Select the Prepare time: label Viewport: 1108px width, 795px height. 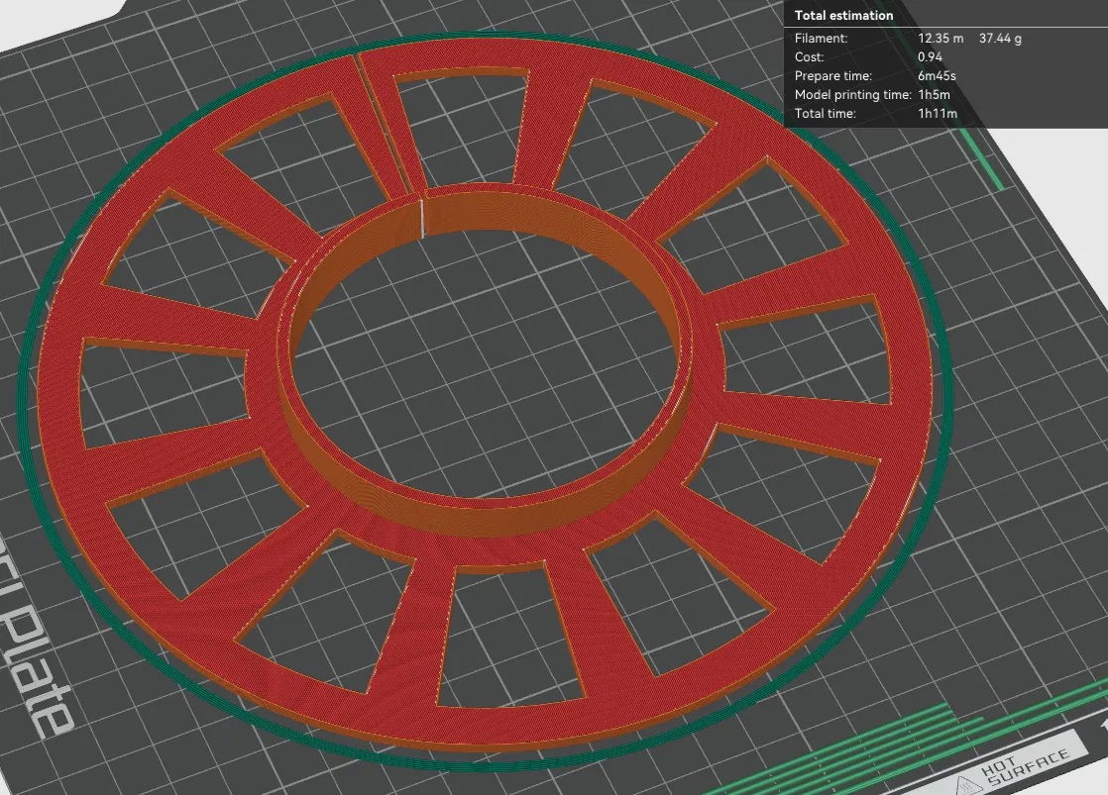tap(833, 75)
